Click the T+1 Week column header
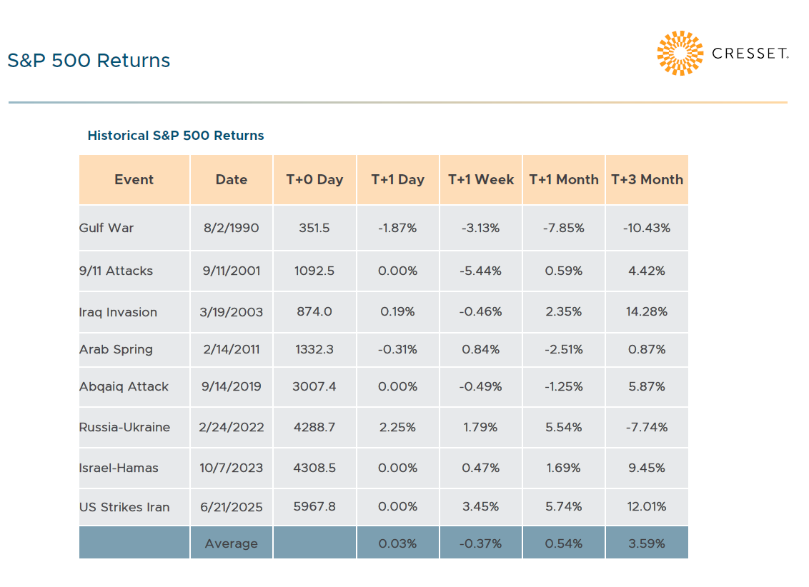Viewport: 809px width, 587px height. point(481,180)
